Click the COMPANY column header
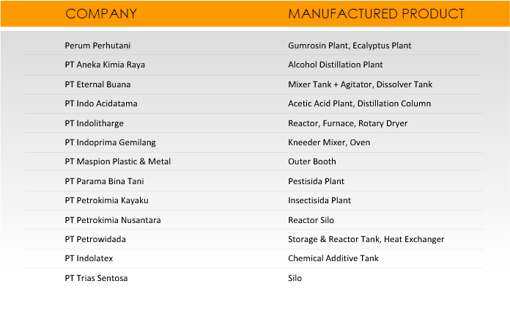 coord(101,14)
